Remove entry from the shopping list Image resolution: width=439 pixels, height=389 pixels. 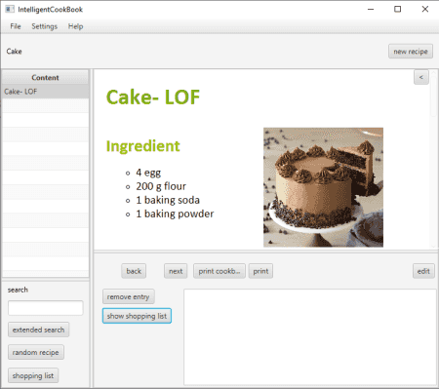click(128, 296)
